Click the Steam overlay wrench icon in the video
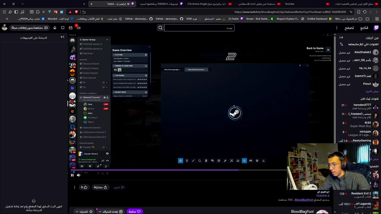This screenshot has width=381, height=214. point(225,161)
